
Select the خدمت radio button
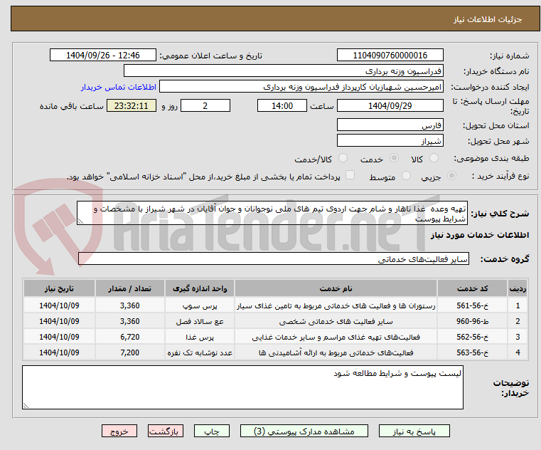click(394, 158)
